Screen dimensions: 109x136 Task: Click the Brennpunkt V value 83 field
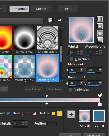(x=91, y=83)
